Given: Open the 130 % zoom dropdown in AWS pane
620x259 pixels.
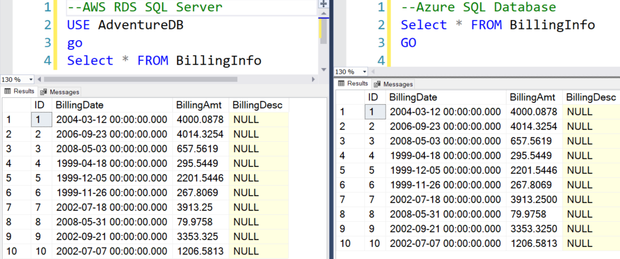Looking at the screenshot, I should (x=31, y=79).
